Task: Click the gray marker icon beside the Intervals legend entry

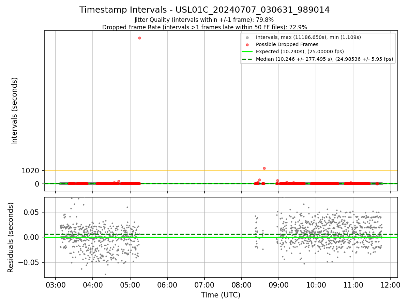Action: [x=247, y=38]
